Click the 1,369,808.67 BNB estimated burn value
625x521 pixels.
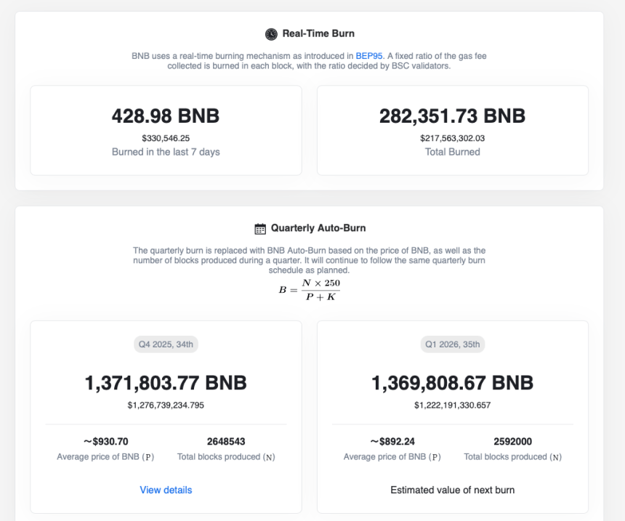point(452,383)
